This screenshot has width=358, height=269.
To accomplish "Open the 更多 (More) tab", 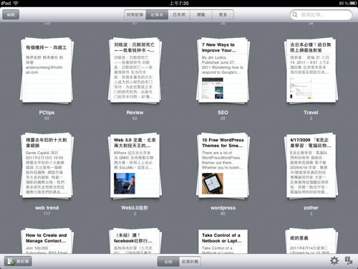I will [x=223, y=14].
